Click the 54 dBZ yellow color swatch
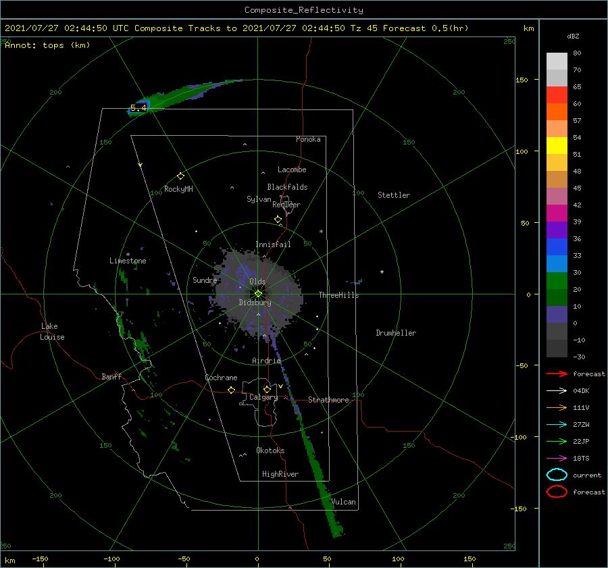Viewport: 608px width, 568px height. 557,145
